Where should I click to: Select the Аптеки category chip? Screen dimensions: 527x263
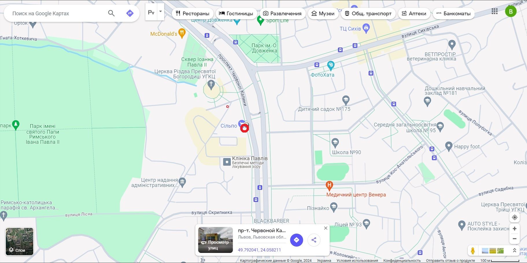(x=414, y=14)
